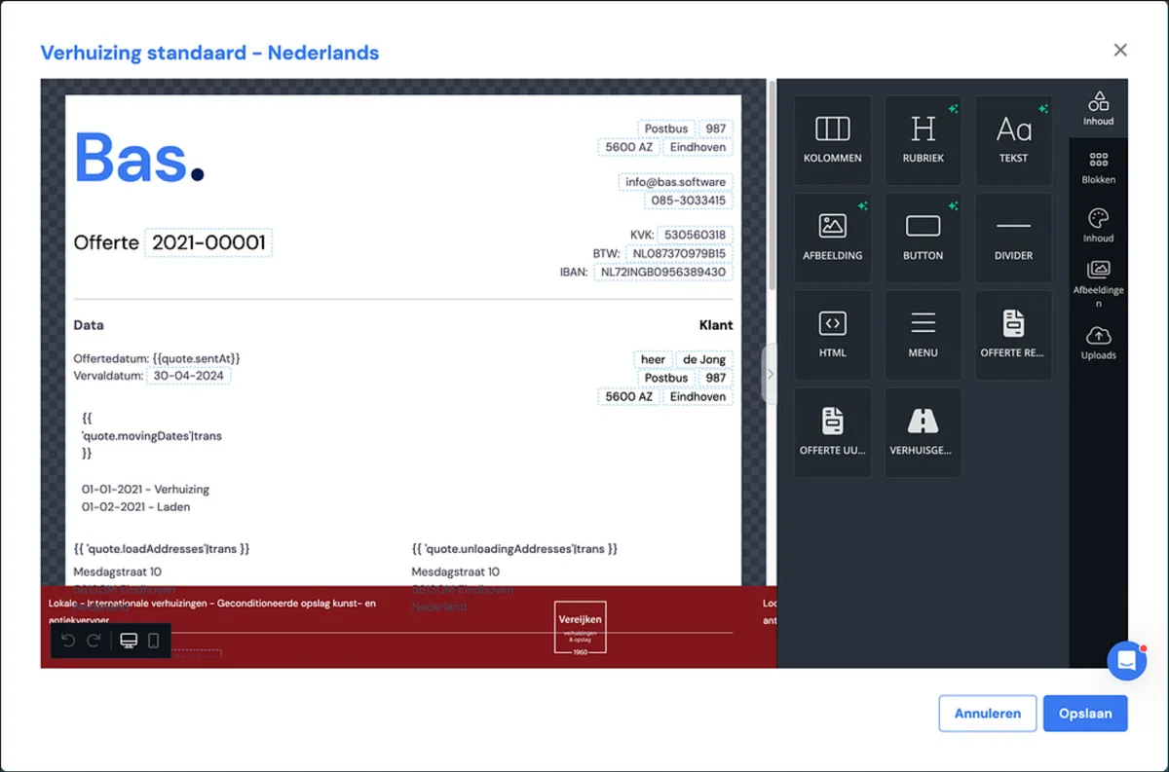Click the Opslaan button
Image resolution: width=1169 pixels, height=772 pixels.
pos(1085,714)
